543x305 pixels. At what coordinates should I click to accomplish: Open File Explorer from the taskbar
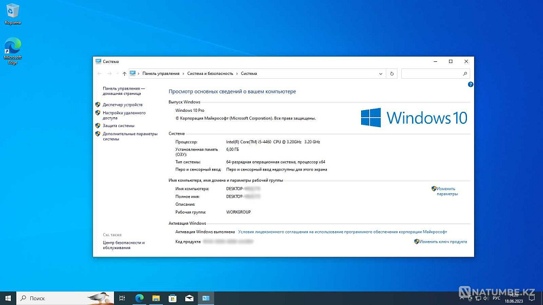click(156, 298)
